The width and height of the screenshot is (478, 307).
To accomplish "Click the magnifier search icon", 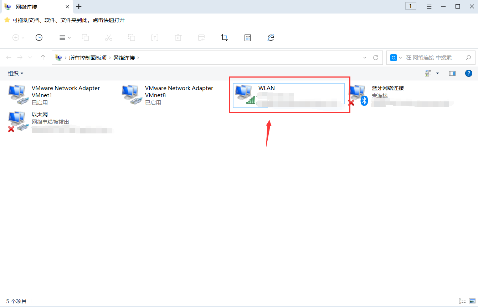I will (x=468, y=57).
